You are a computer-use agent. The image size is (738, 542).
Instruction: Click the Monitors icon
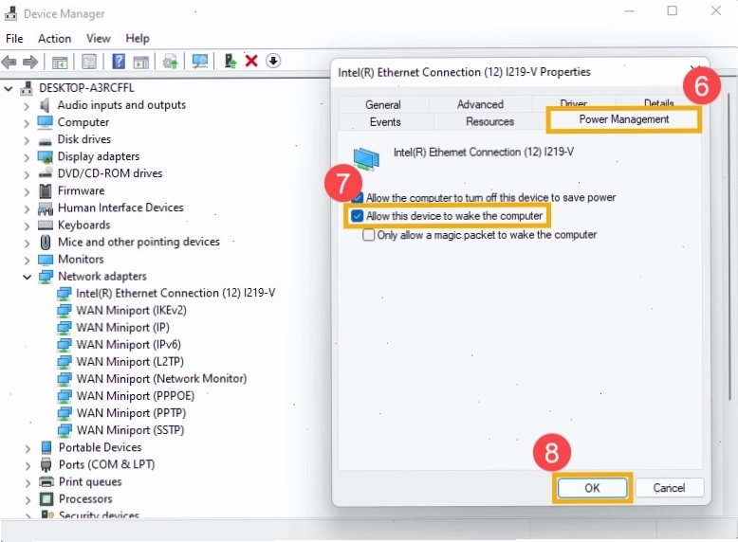coord(46,260)
